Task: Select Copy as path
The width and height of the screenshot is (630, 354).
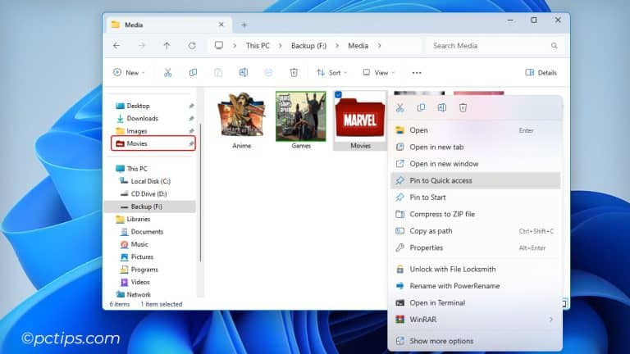Action: coord(475,231)
